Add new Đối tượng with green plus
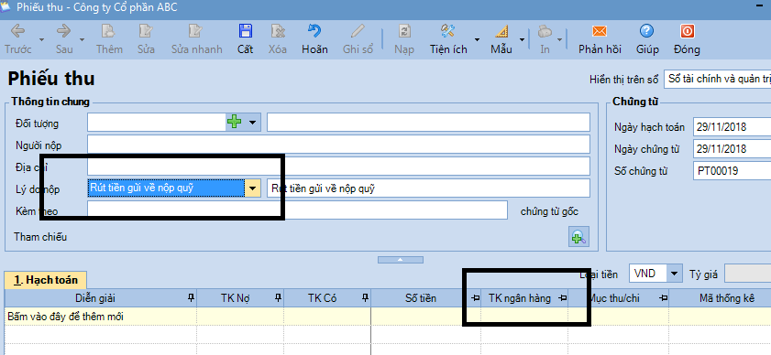 point(235,123)
